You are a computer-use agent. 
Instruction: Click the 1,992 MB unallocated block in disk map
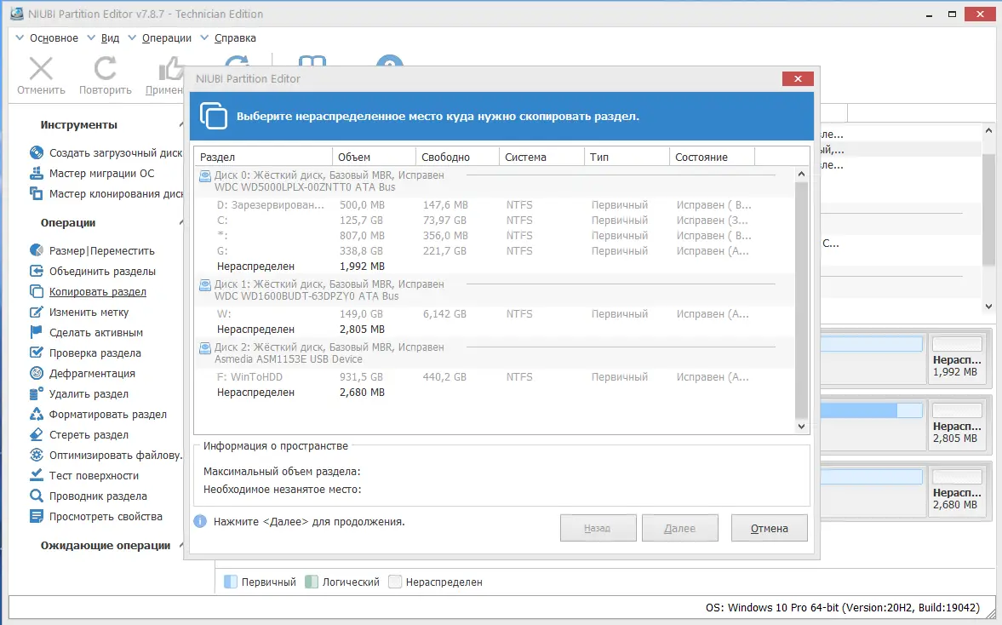957,358
